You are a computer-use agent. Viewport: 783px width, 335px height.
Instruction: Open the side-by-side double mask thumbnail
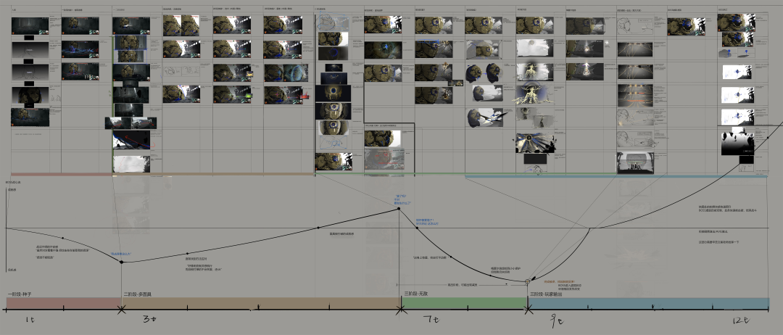pos(181,25)
